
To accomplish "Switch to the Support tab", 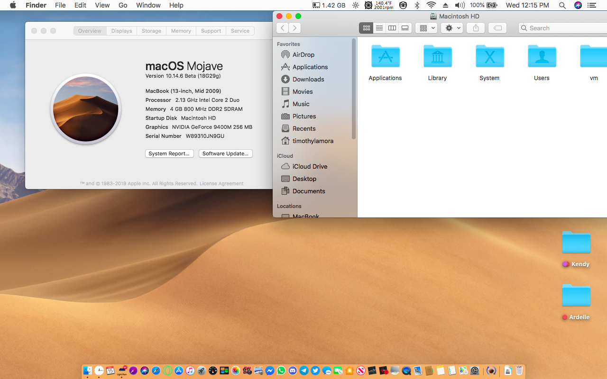I will [x=211, y=31].
